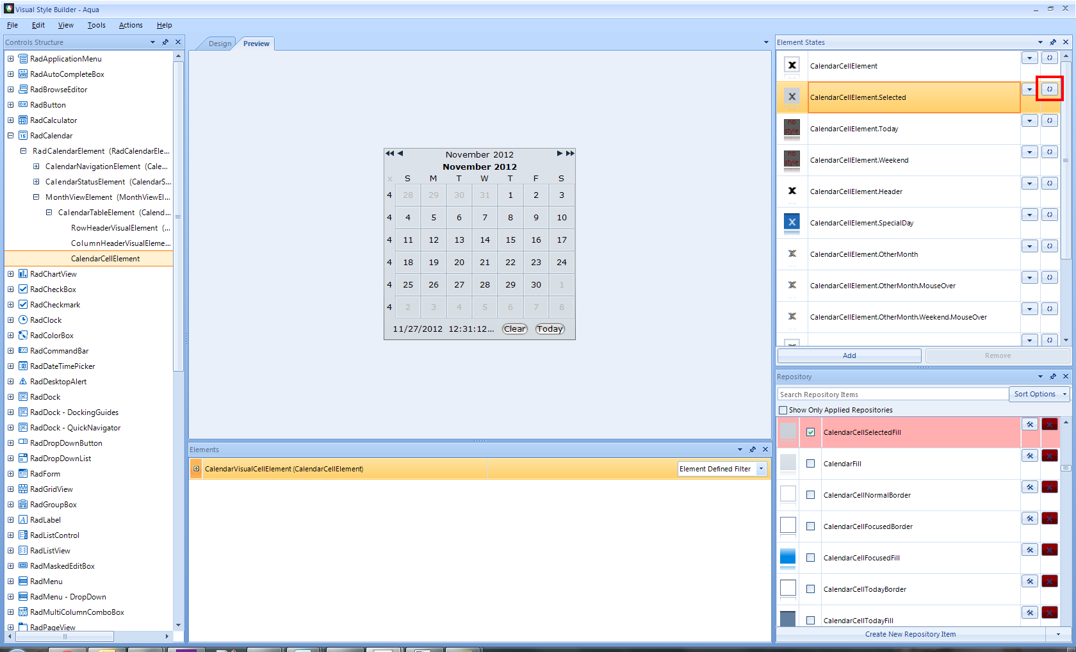Expand the RadButton tree node
Viewport: 1076px width, 652px height.
(x=10, y=105)
